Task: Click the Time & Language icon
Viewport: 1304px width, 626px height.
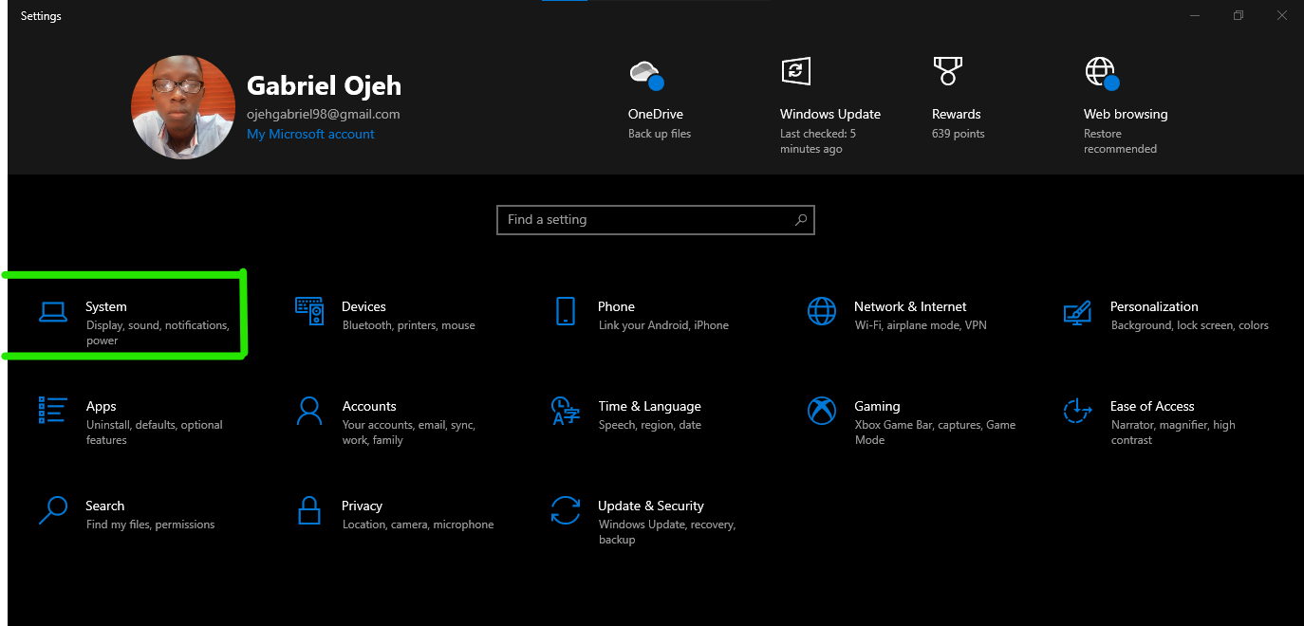Action: pos(566,411)
